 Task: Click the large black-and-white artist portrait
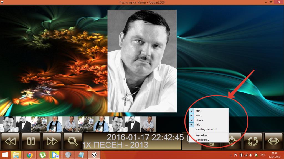pyautogui.click(x=142, y=61)
